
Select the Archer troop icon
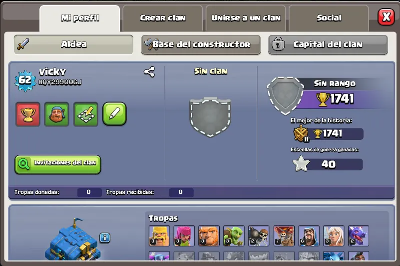coord(184,236)
